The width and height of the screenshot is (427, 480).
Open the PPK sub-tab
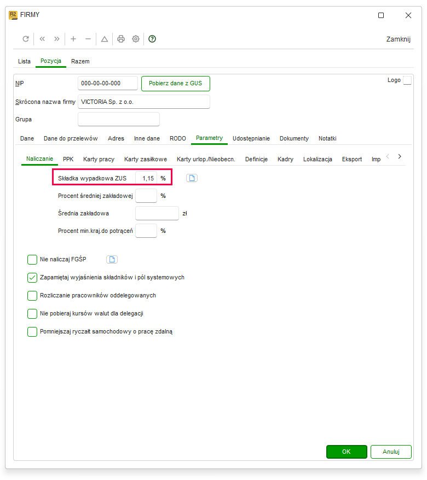68,159
